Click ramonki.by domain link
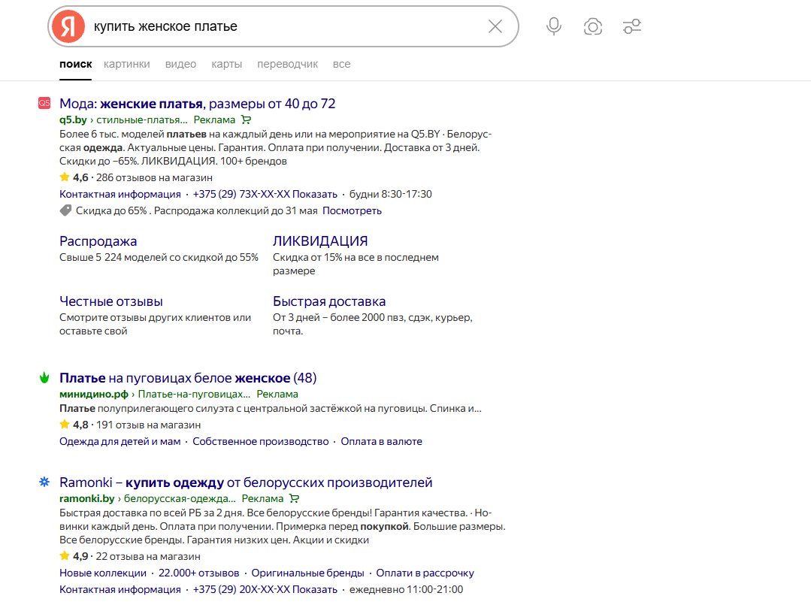This screenshot has width=811, height=605. [x=87, y=498]
